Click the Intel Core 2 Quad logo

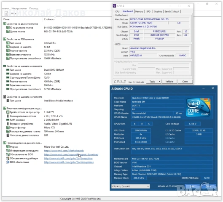click(x=199, y=107)
